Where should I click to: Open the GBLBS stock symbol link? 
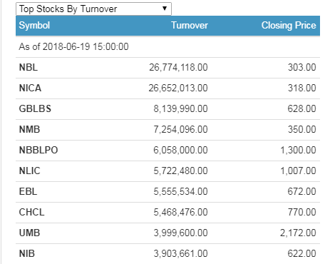pyautogui.click(x=35, y=108)
